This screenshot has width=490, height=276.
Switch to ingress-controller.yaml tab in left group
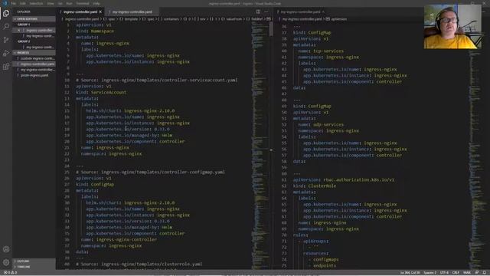[80, 12]
